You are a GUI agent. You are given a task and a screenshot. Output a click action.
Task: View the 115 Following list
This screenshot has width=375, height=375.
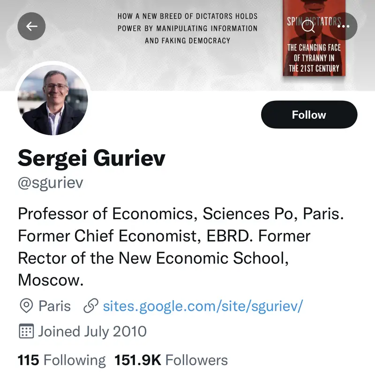click(x=62, y=360)
